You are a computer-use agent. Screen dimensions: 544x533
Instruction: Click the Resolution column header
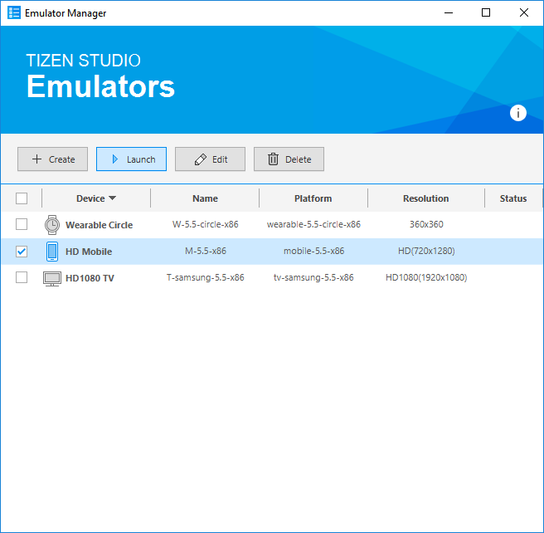coord(425,198)
